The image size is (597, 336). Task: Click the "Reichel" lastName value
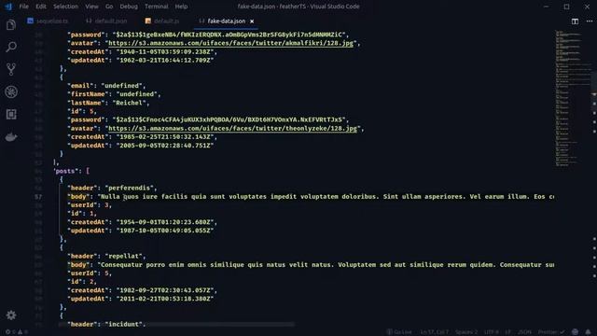click(130, 103)
